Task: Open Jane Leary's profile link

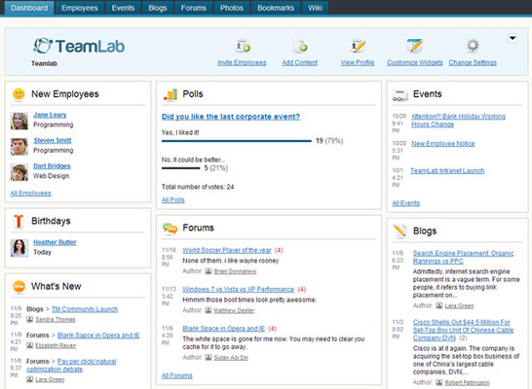Action: point(50,115)
